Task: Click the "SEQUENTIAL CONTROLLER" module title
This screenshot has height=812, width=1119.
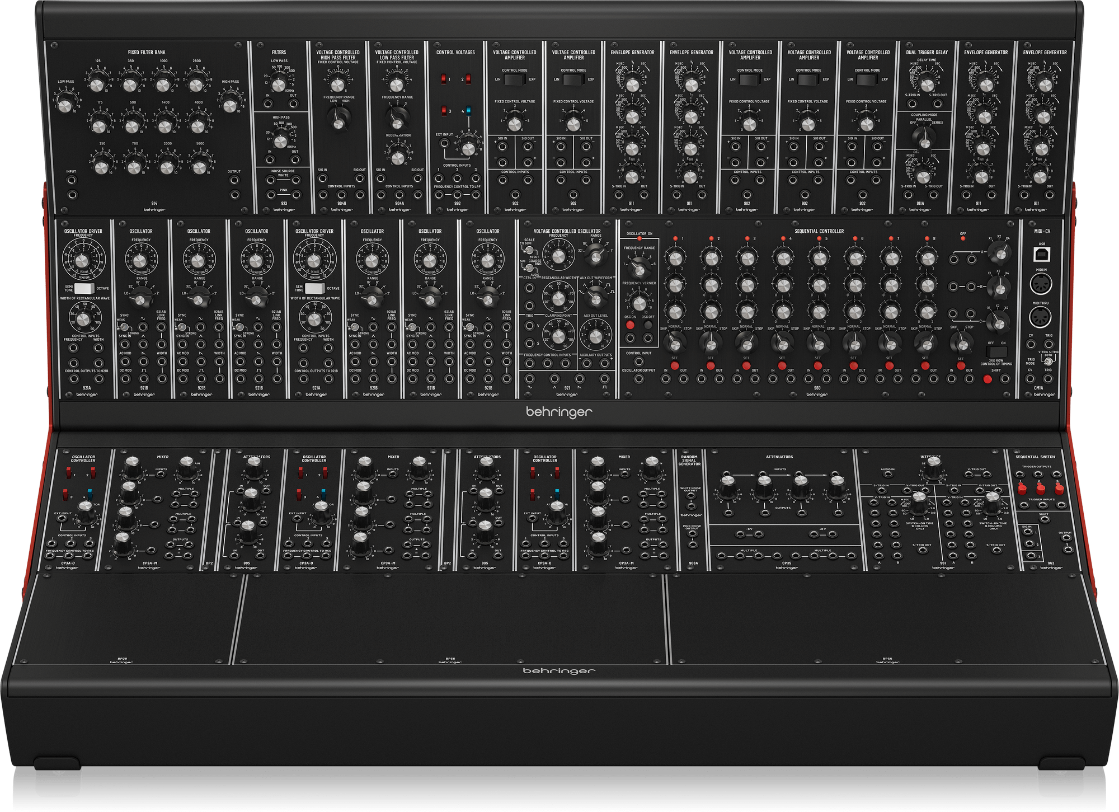Action: 819,231
